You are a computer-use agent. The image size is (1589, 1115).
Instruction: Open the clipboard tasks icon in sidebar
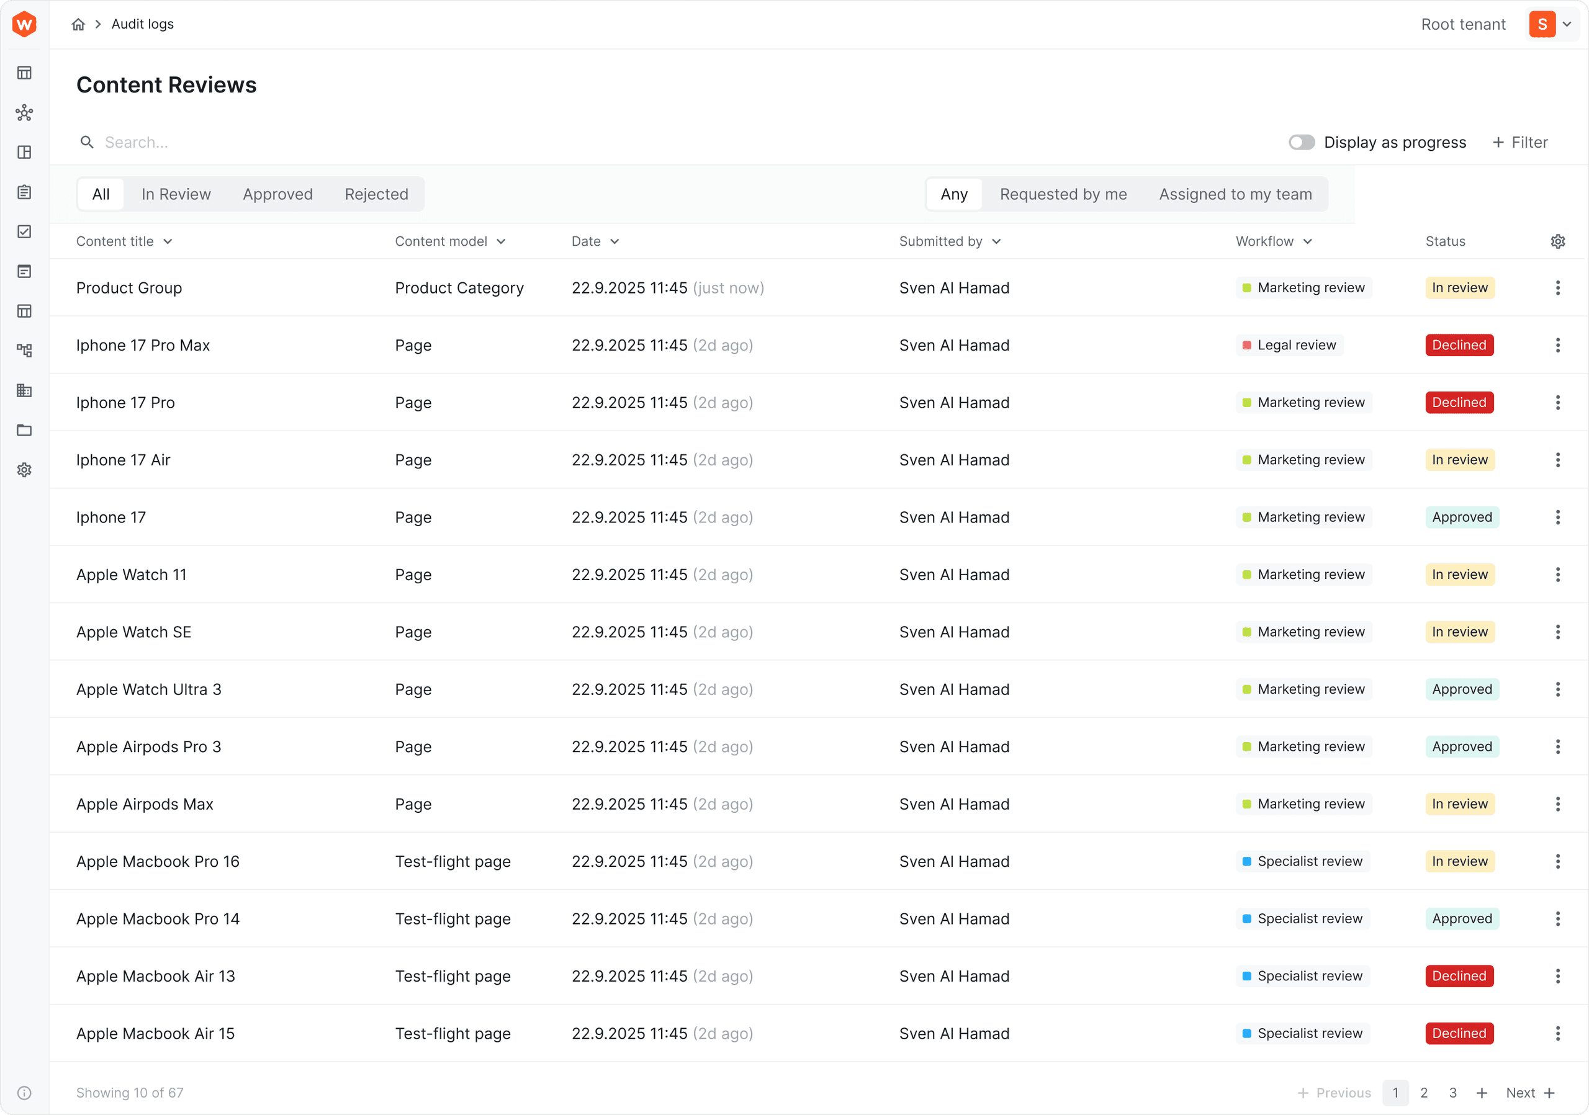tap(24, 192)
